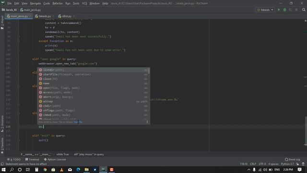The image size is (307, 173).
Task: Open Search Everywhere magnifier icon
Action: point(304,10)
